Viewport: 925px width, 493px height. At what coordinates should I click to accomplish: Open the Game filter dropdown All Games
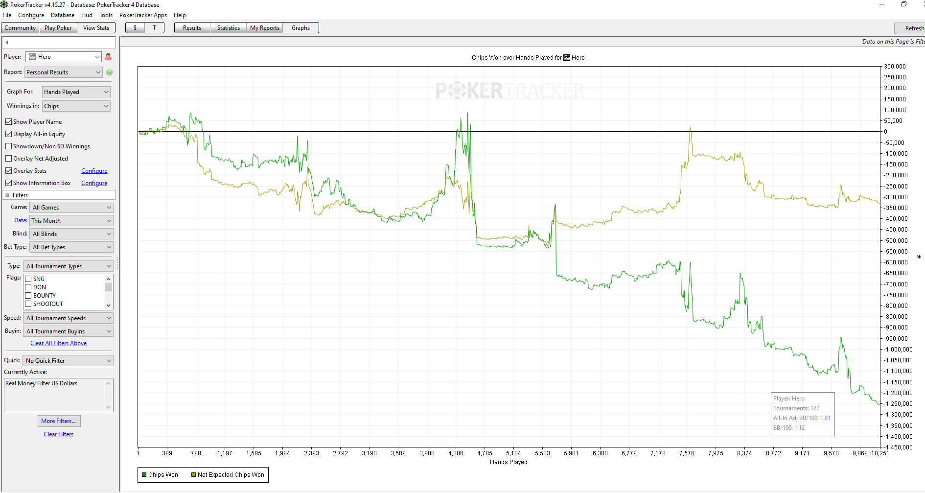71,208
